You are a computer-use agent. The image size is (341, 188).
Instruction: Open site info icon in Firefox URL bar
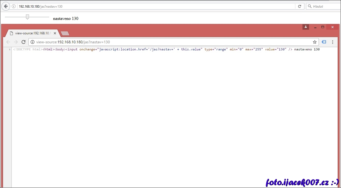click(x=14, y=6)
